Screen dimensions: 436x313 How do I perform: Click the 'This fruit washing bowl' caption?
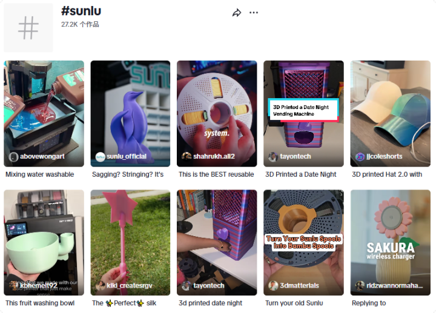click(x=40, y=303)
